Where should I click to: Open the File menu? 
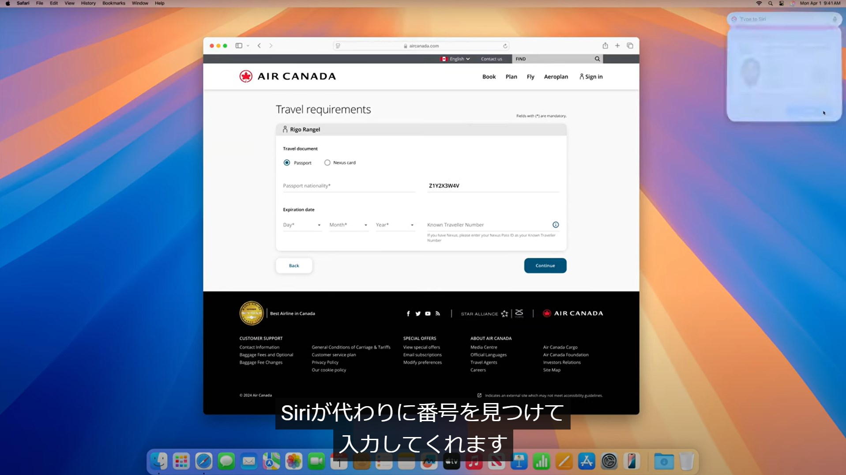(x=40, y=3)
